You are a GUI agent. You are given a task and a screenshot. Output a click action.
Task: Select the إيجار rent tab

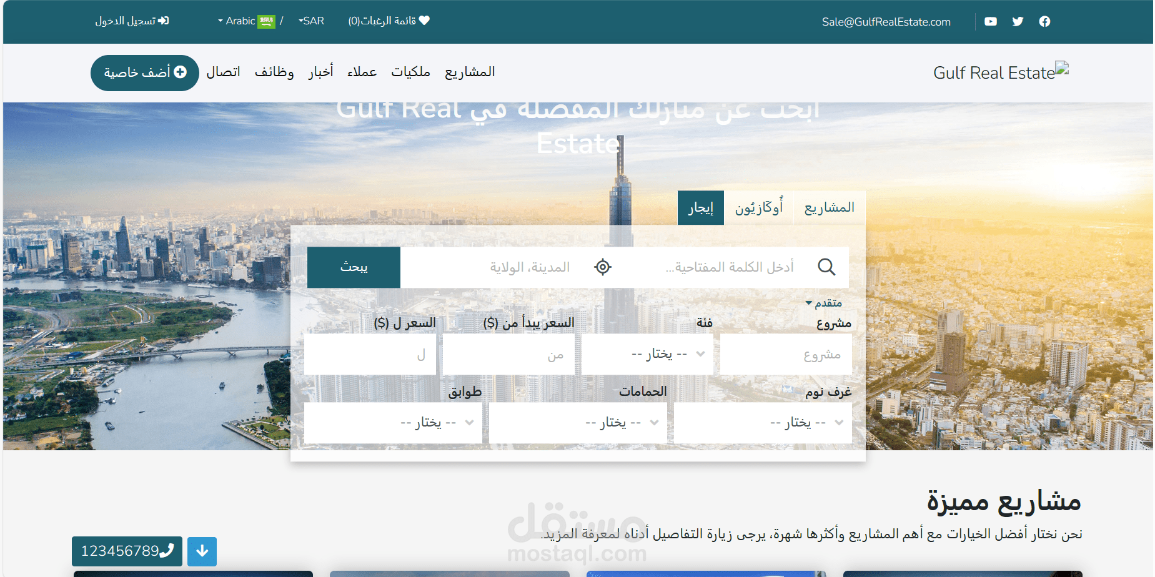[701, 207]
